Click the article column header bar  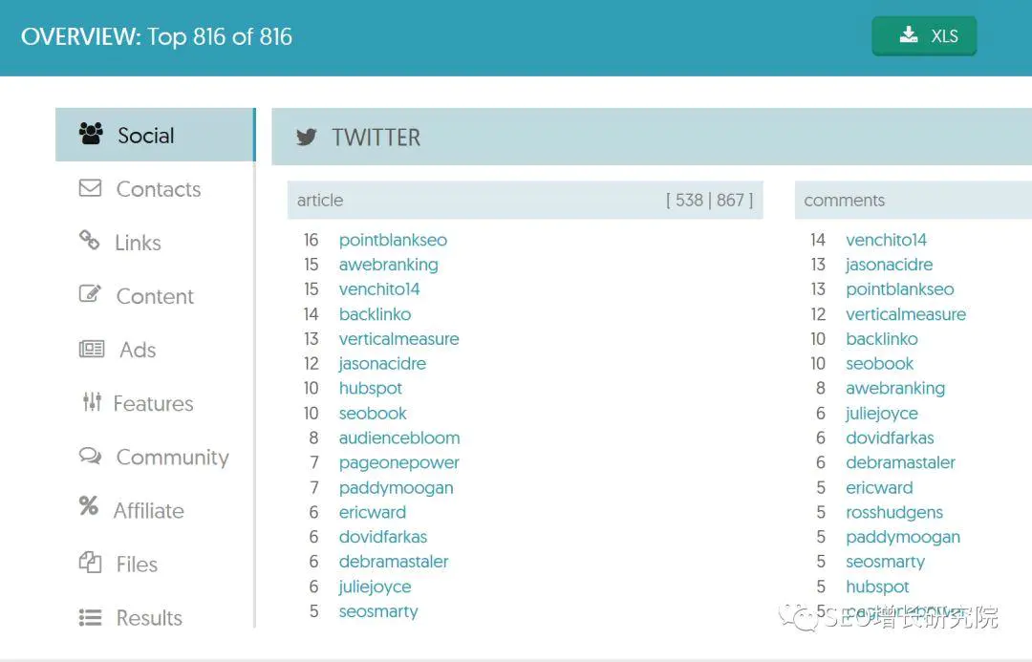(x=526, y=200)
